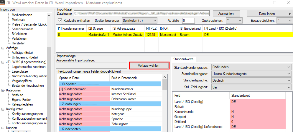Click the Musterstadt cell
Image resolution: width=293 pixels, height=132 pixels.
pyautogui.click(x=168, y=35)
